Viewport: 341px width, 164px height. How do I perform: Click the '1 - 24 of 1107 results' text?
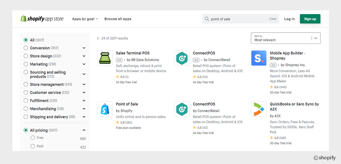pyautogui.click(x=113, y=39)
